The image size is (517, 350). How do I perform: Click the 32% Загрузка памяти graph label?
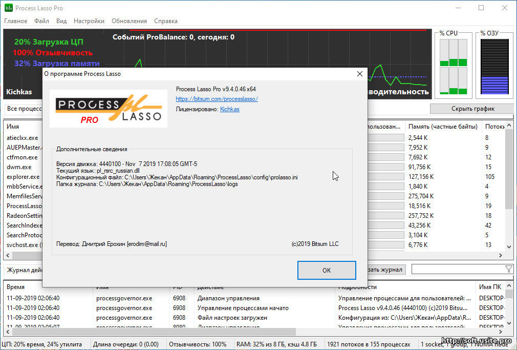click(57, 64)
